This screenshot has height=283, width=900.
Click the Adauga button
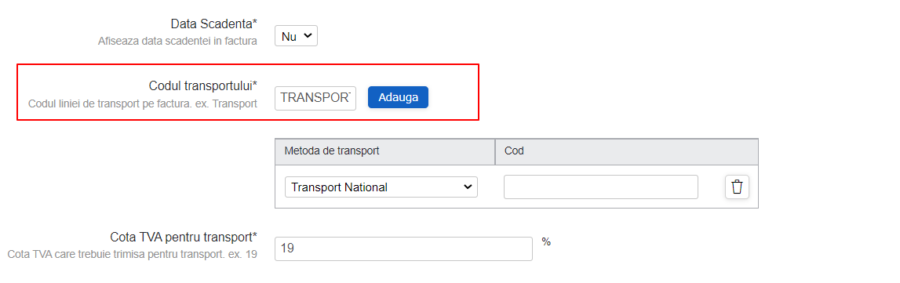point(398,97)
